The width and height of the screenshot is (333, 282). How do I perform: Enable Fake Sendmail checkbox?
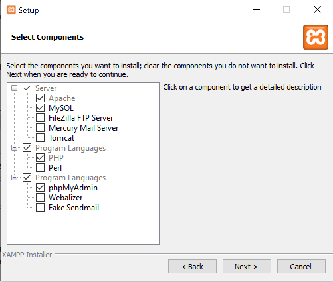click(x=40, y=208)
